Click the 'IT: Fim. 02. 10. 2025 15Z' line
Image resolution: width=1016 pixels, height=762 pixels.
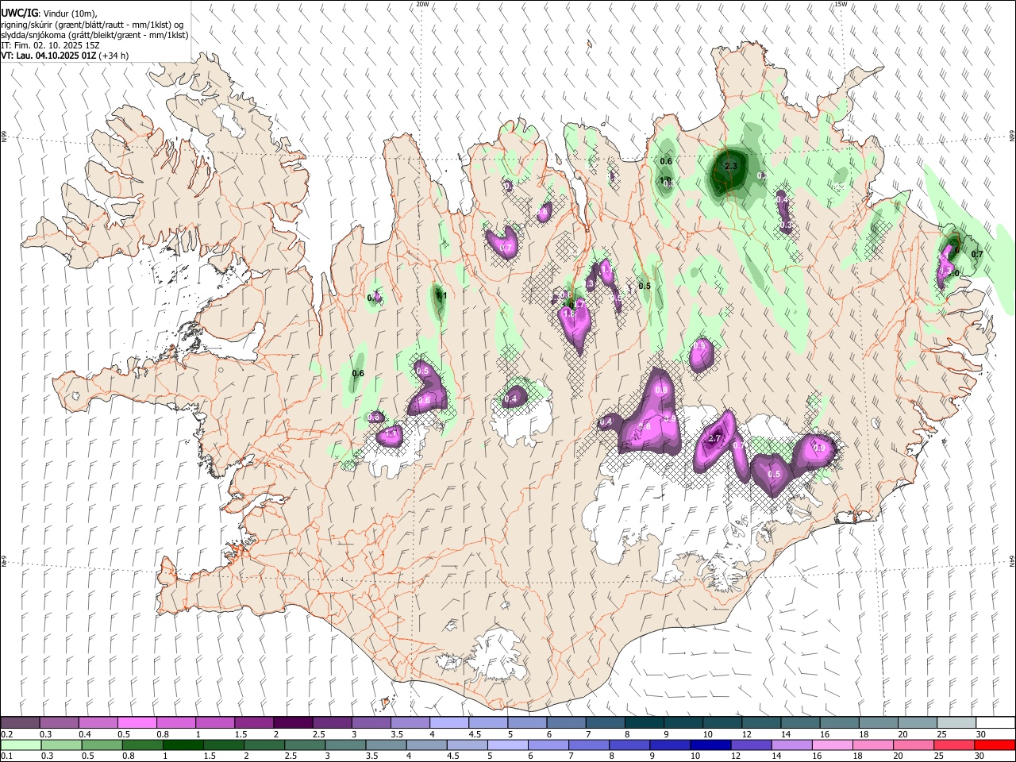(x=50, y=45)
